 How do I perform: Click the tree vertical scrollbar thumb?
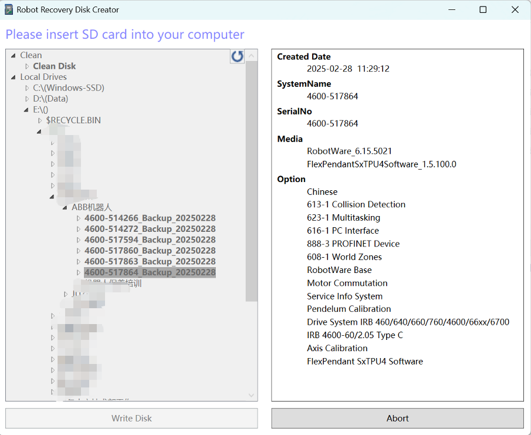(251, 181)
